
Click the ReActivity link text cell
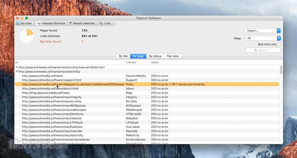[x=133, y=135]
